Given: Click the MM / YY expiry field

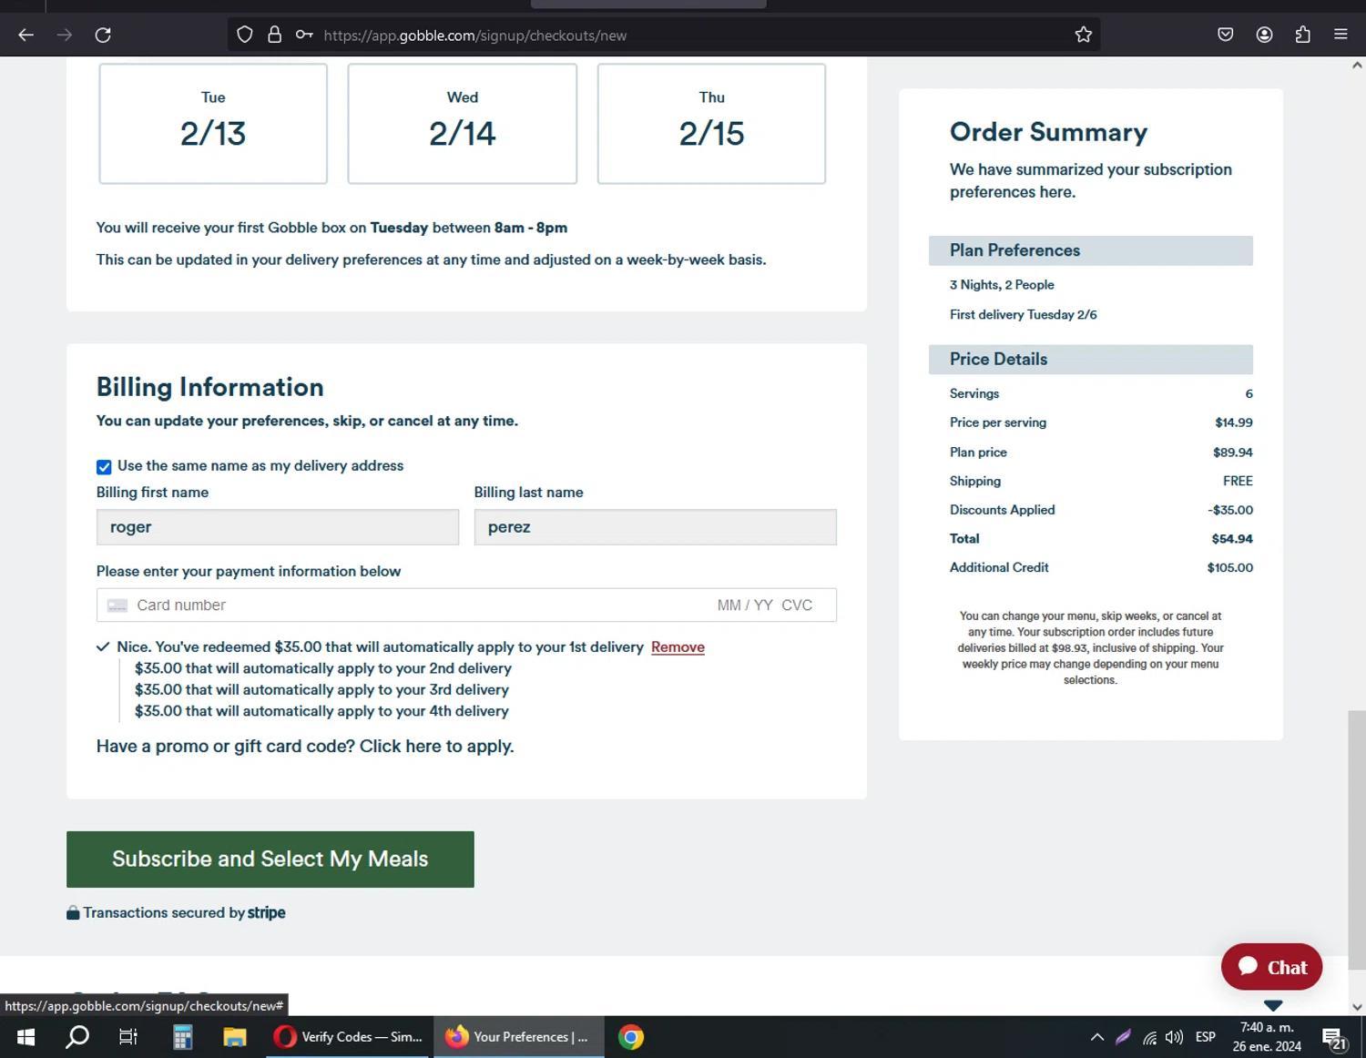Looking at the screenshot, I should (745, 605).
